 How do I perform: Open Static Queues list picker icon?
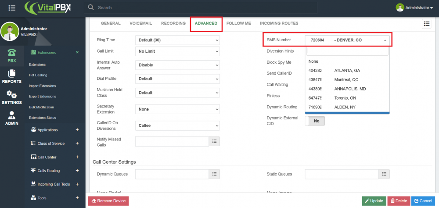tap(384, 174)
